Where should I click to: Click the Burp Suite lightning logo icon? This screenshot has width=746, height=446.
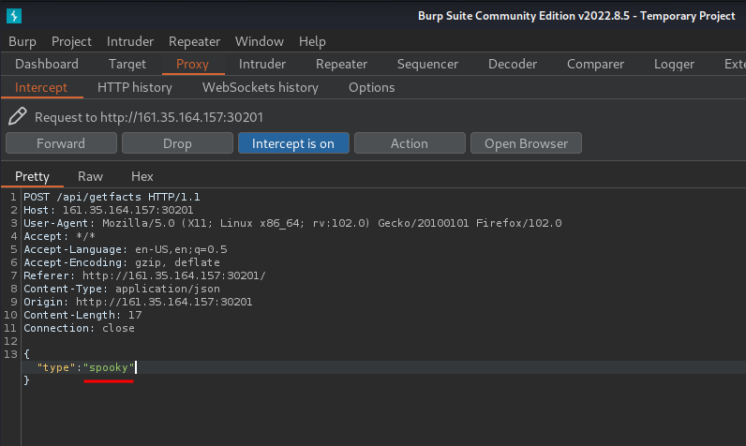pyautogui.click(x=14, y=16)
